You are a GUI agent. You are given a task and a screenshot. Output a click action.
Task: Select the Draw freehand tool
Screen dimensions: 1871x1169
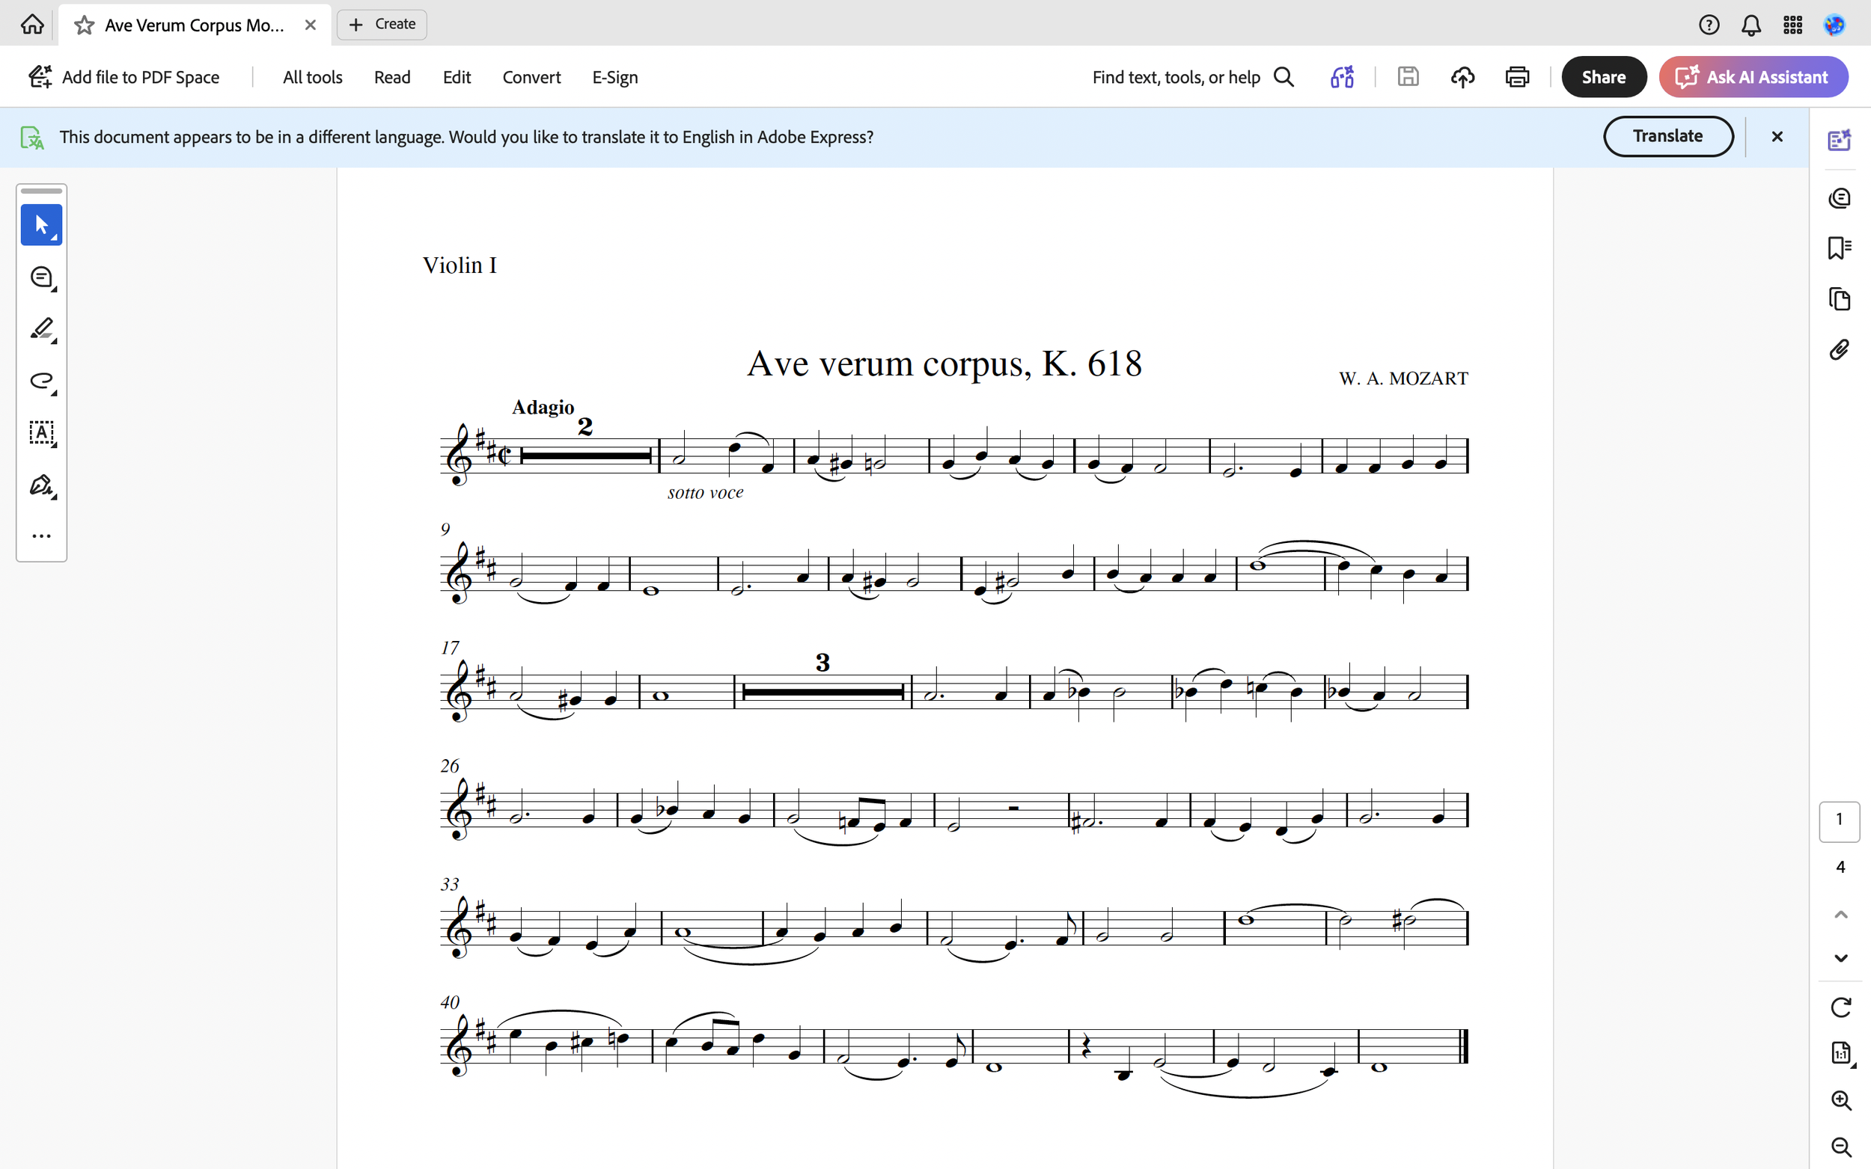tap(42, 381)
